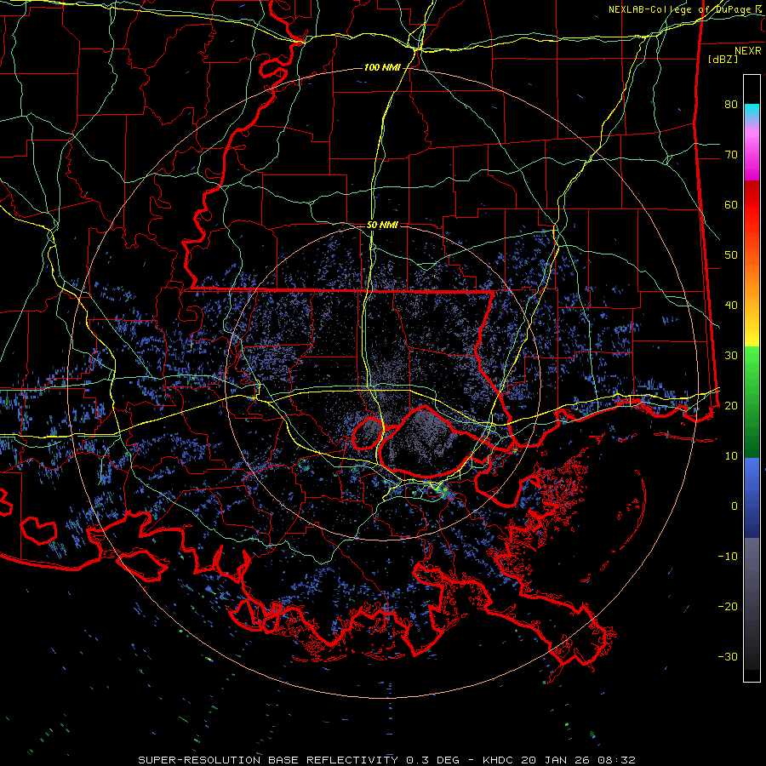The width and height of the screenshot is (766, 766).
Task: Click the '60' value on dBZ scale
Action: [731, 204]
